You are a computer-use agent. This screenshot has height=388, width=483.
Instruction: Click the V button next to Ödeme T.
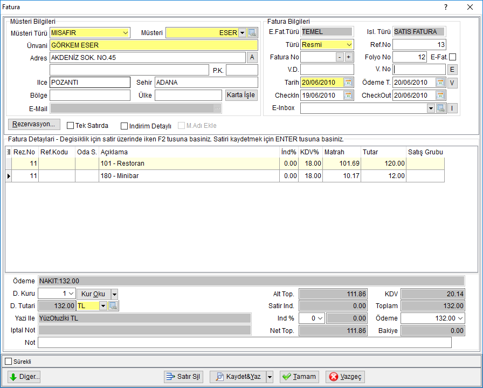click(452, 83)
